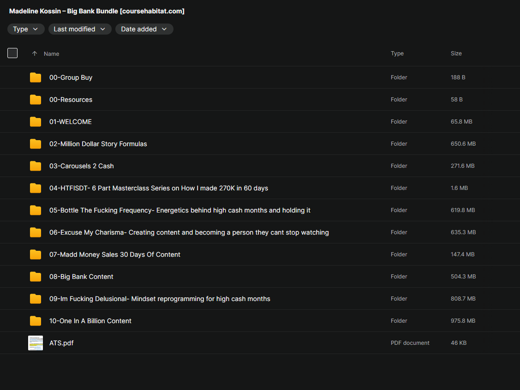Tick the select-all checkbox in header
The height and width of the screenshot is (390, 520).
(x=12, y=53)
